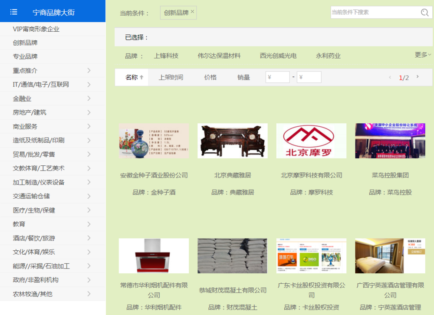
Task: Sort results by 销量
Action: [243, 77]
